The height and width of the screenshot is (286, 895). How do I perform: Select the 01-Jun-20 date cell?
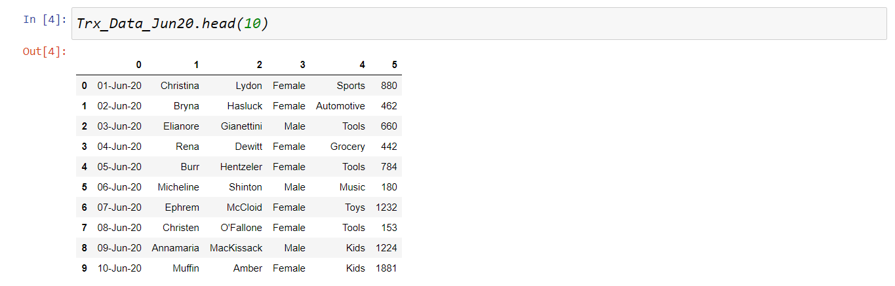click(119, 86)
